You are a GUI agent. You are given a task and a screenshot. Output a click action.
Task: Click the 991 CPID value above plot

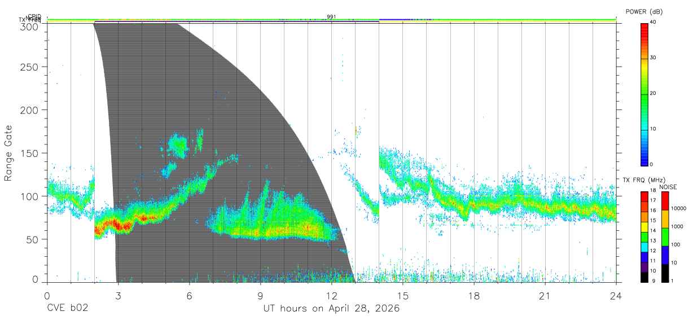[x=331, y=16]
